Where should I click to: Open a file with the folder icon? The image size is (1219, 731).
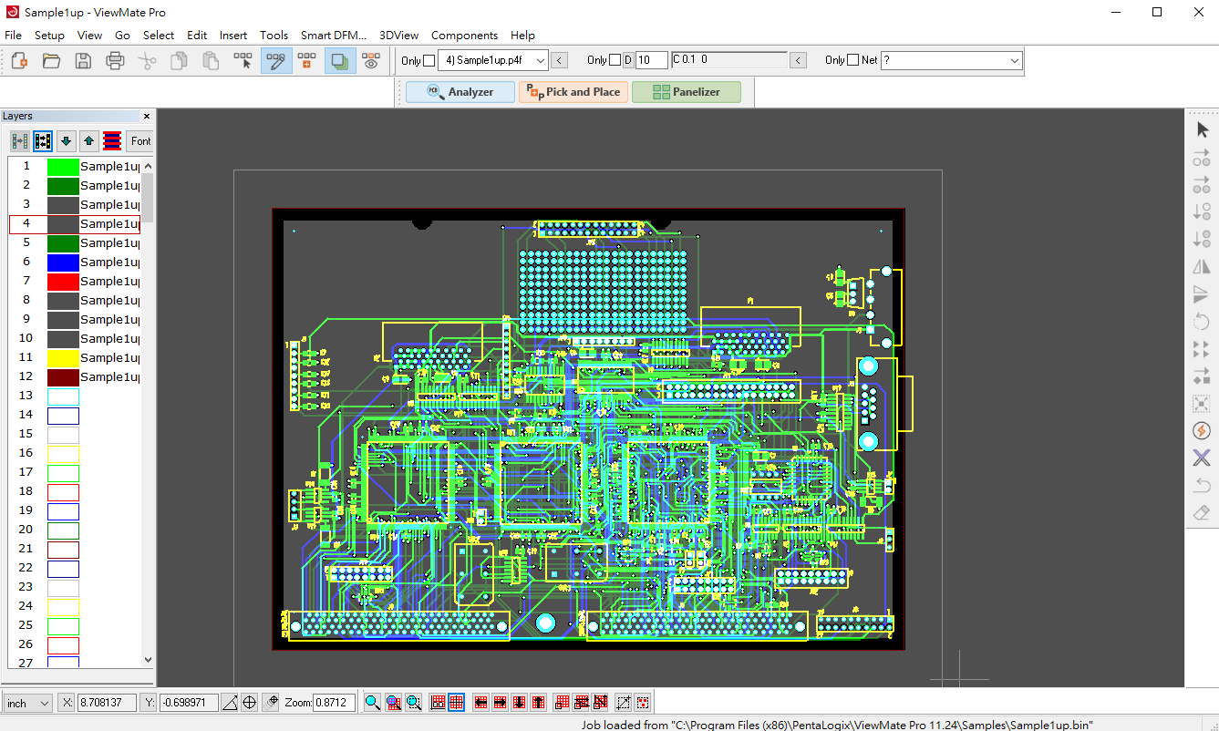(x=51, y=61)
